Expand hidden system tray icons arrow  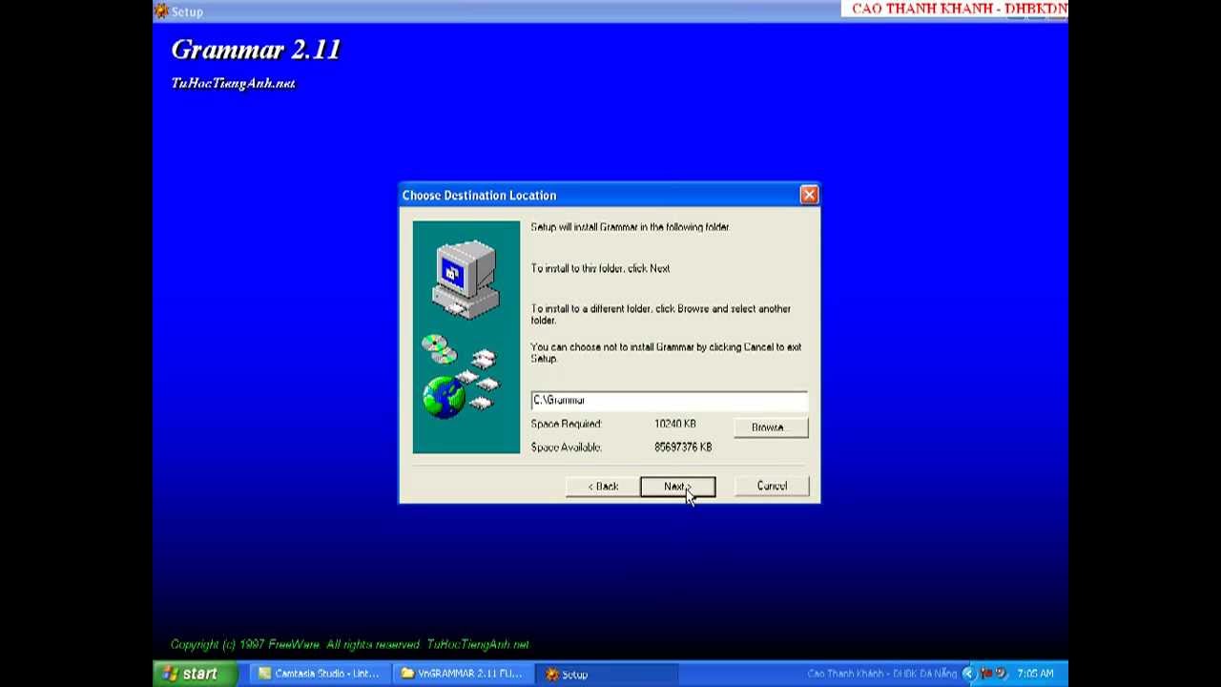point(968,674)
